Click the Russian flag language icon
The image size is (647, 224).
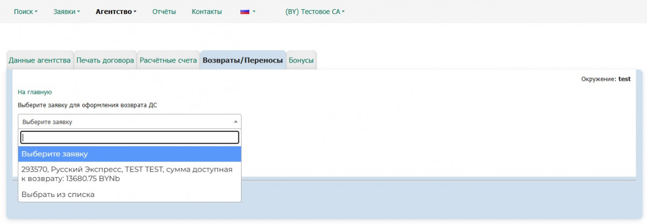pyautogui.click(x=245, y=12)
